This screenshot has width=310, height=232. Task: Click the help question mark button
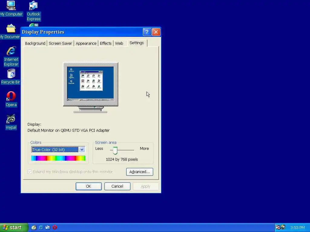tap(147, 32)
